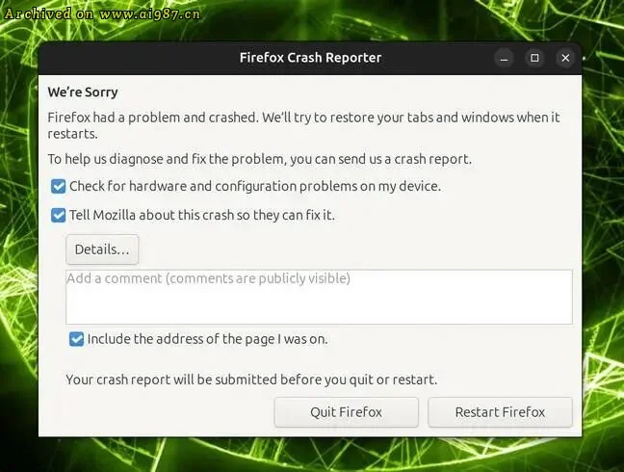Click the We're Sorry heading

(83, 92)
